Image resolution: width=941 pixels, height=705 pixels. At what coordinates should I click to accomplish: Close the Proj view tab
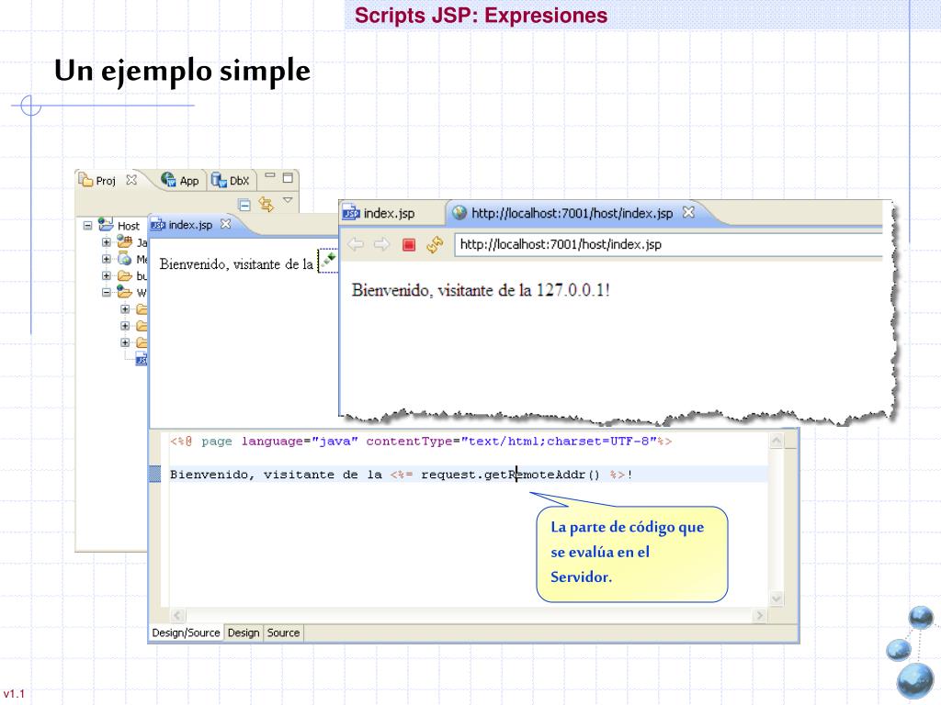(131, 179)
